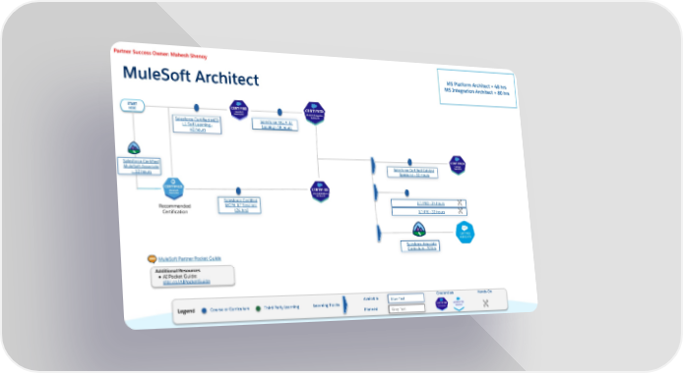The image size is (683, 373).
Task: Click the Certified badge ending the first right branch
Action: tap(458, 165)
